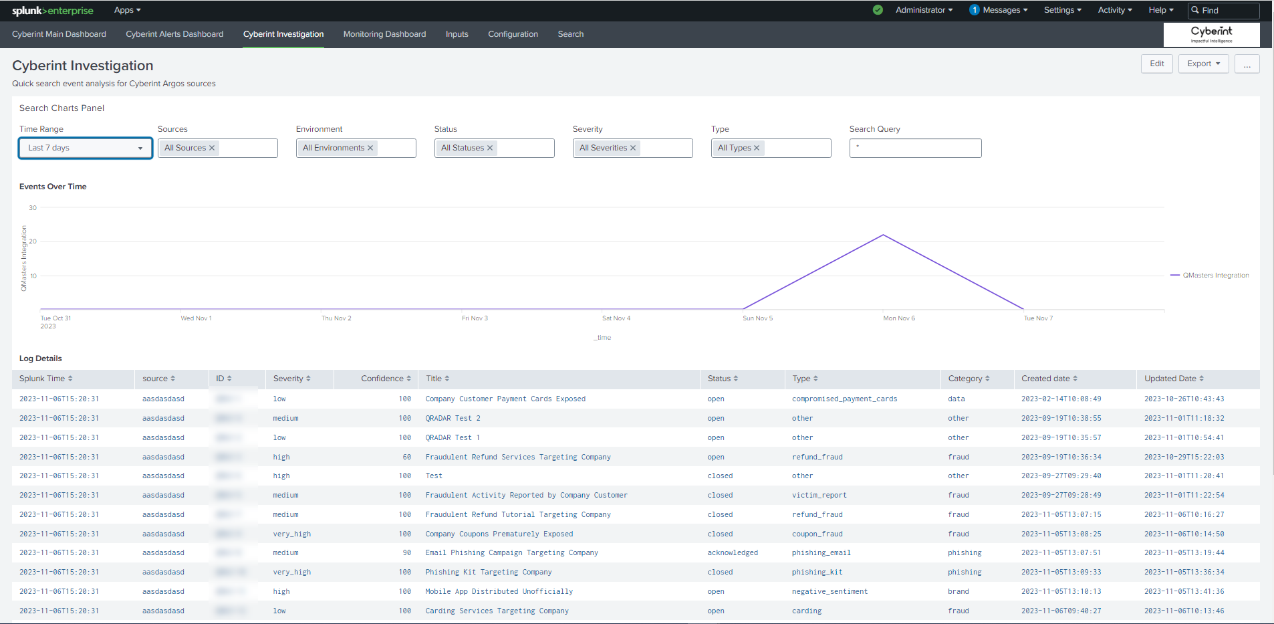The height and width of the screenshot is (624, 1274).
Task: Click the coupon_fraud type cell
Action: 818,534
